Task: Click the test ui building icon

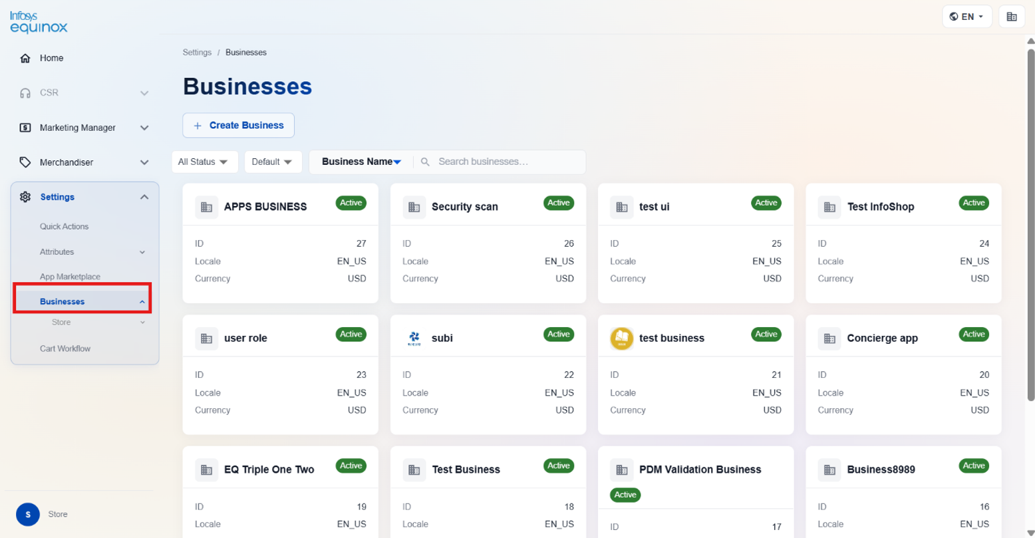Action: [621, 207]
